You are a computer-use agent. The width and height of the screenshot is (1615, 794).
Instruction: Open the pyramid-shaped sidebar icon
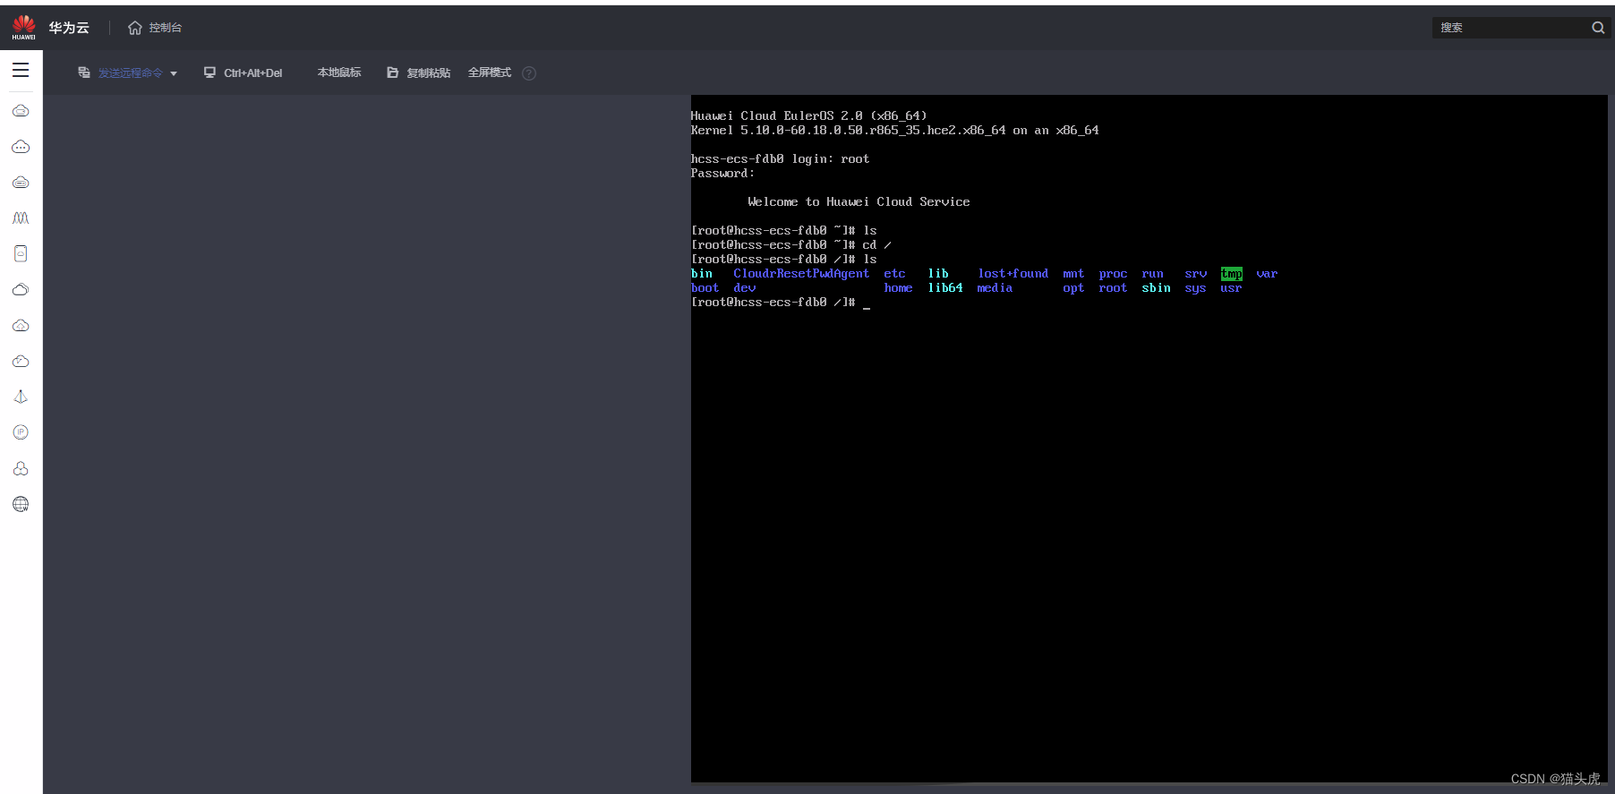21,397
